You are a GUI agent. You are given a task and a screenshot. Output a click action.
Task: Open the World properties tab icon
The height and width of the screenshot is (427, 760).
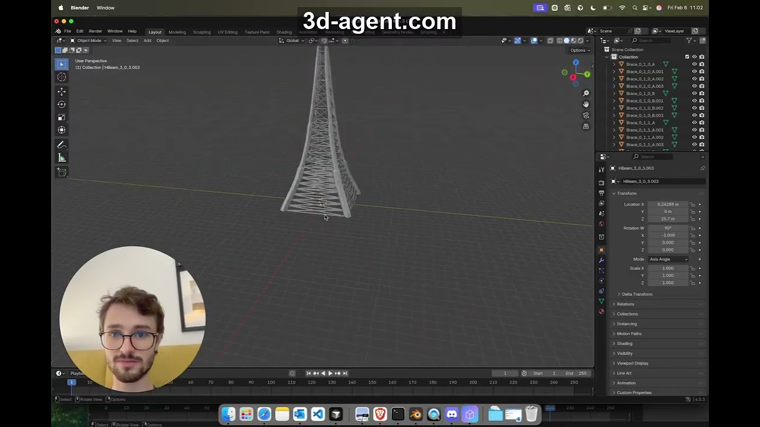[x=601, y=224]
